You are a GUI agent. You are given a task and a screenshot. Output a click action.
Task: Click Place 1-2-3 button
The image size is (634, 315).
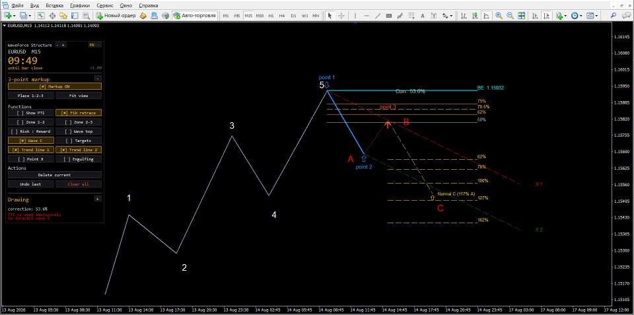(31, 96)
